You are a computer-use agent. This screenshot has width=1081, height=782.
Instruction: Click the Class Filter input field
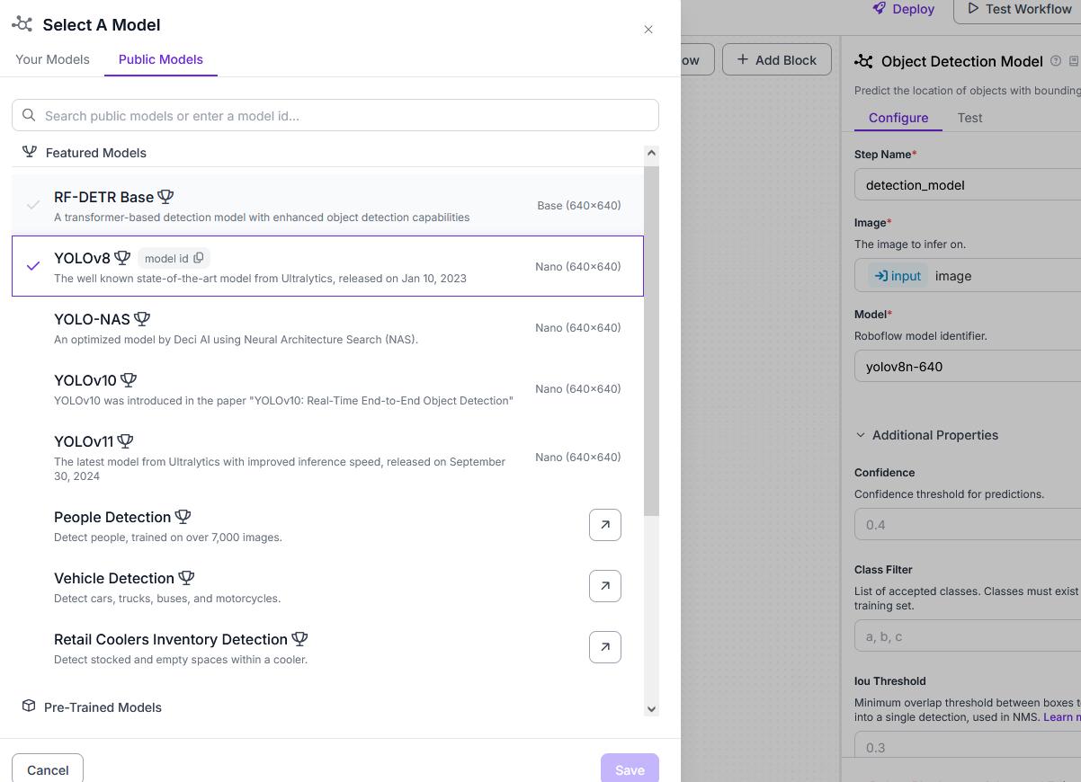pos(968,635)
